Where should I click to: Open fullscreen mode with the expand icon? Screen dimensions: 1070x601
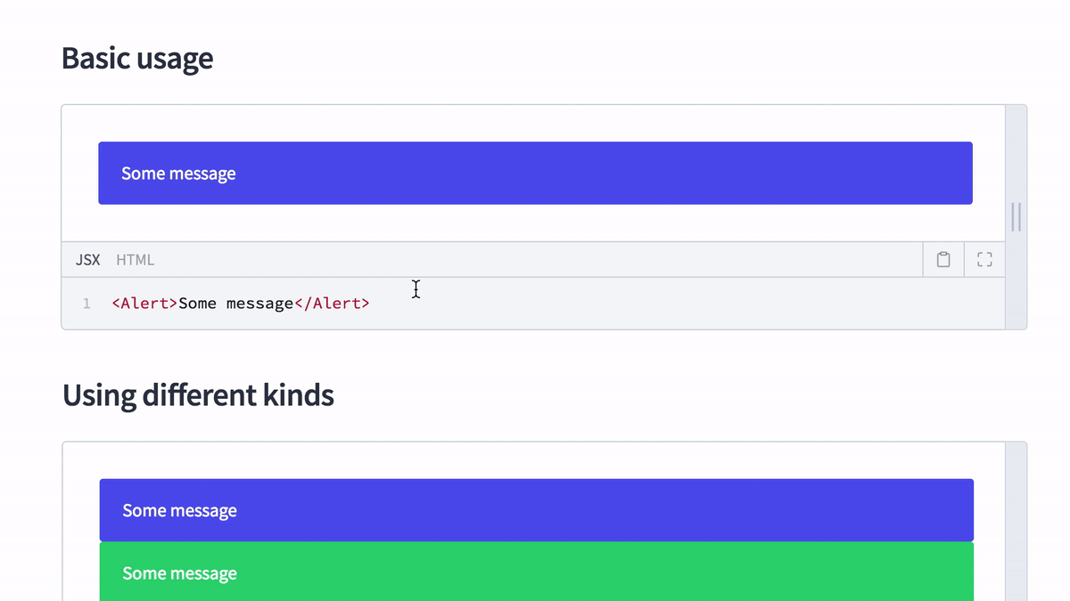pos(984,260)
